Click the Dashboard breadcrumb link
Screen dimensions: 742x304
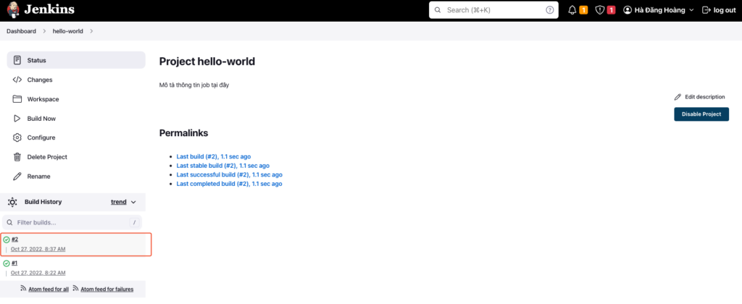[21, 31]
